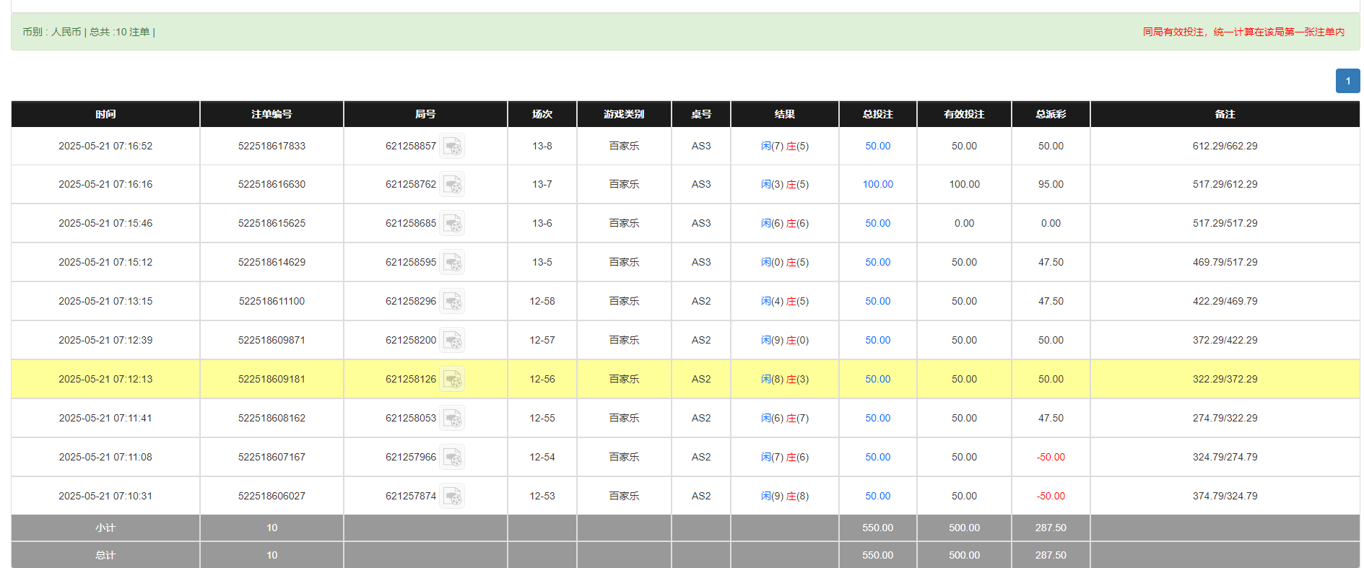Viewport: 1364px width, 568px height.
Task: Click video replay icon for round 621258857
Action: (453, 147)
